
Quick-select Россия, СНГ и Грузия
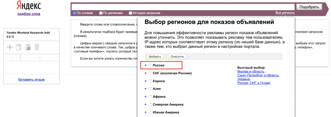tap(254, 83)
